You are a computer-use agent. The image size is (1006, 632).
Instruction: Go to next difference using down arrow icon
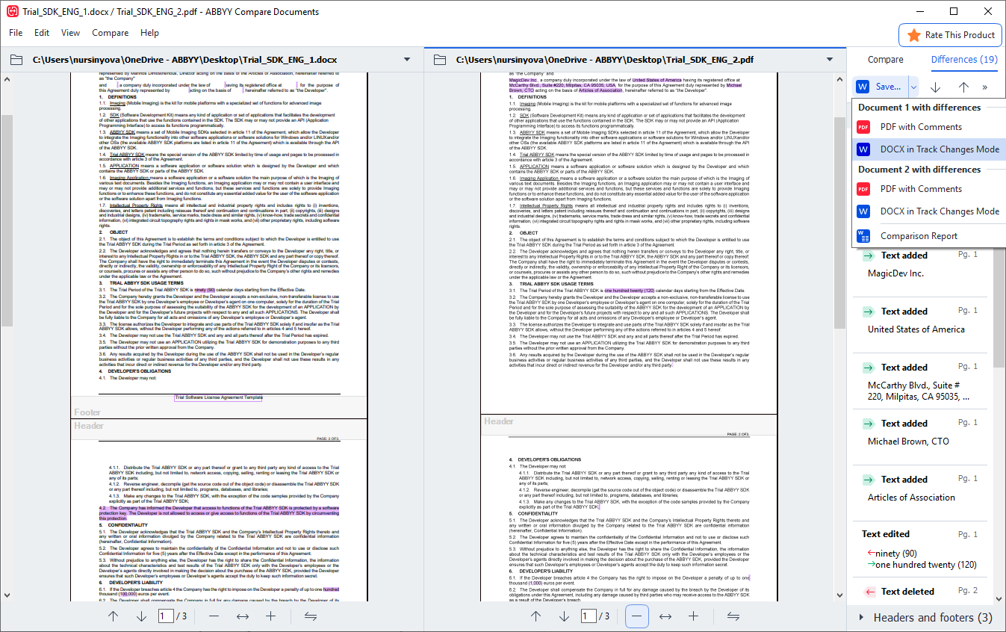click(936, 87)
